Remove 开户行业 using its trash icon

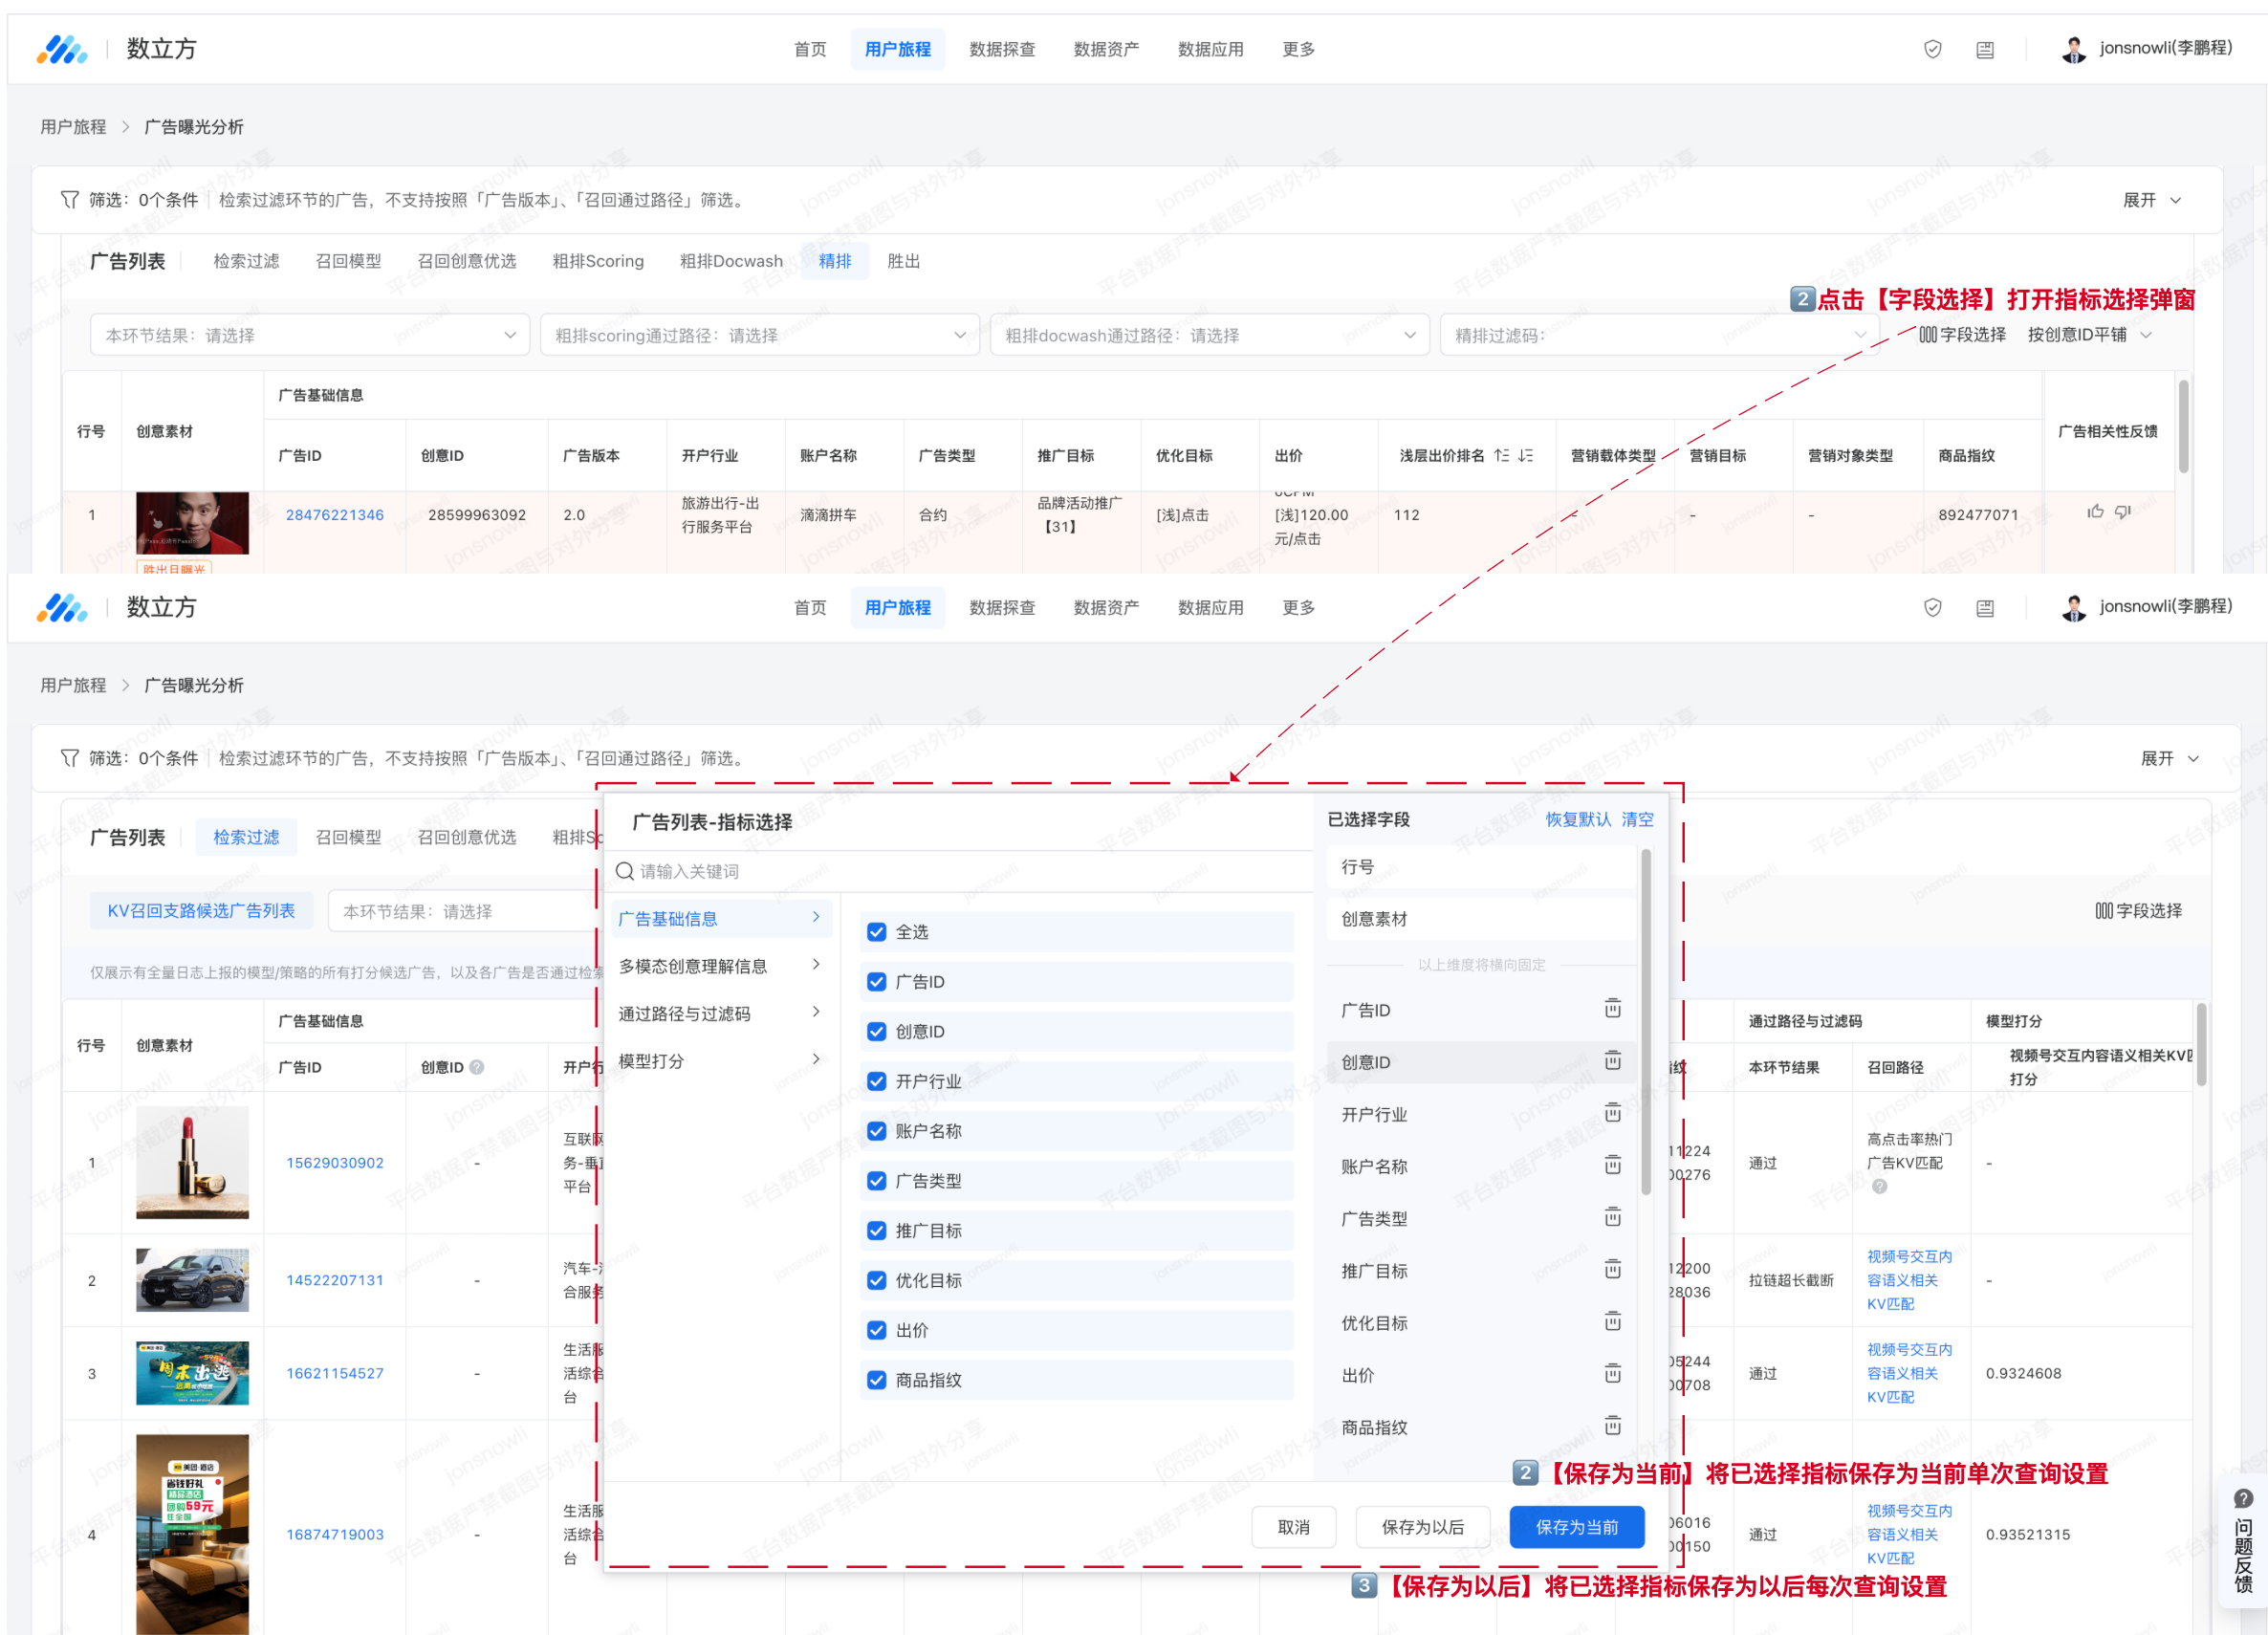1612,1113
